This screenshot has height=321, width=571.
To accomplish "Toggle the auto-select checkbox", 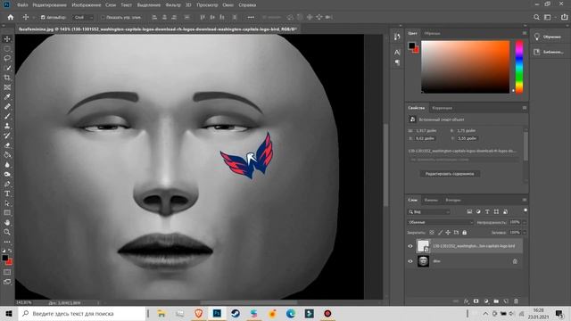I will (43, 17).
